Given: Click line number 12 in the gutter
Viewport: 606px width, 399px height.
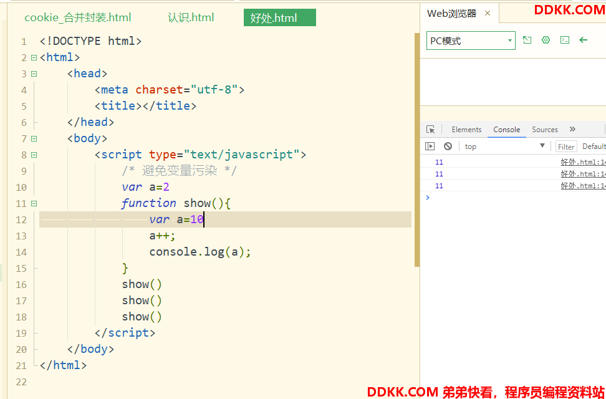Looking at the screenshot, I should (21, 220).
